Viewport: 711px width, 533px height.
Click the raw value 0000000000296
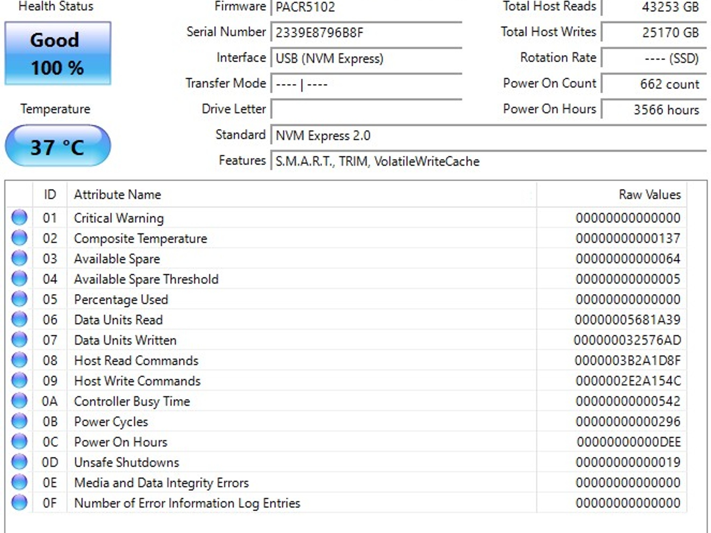628,422
